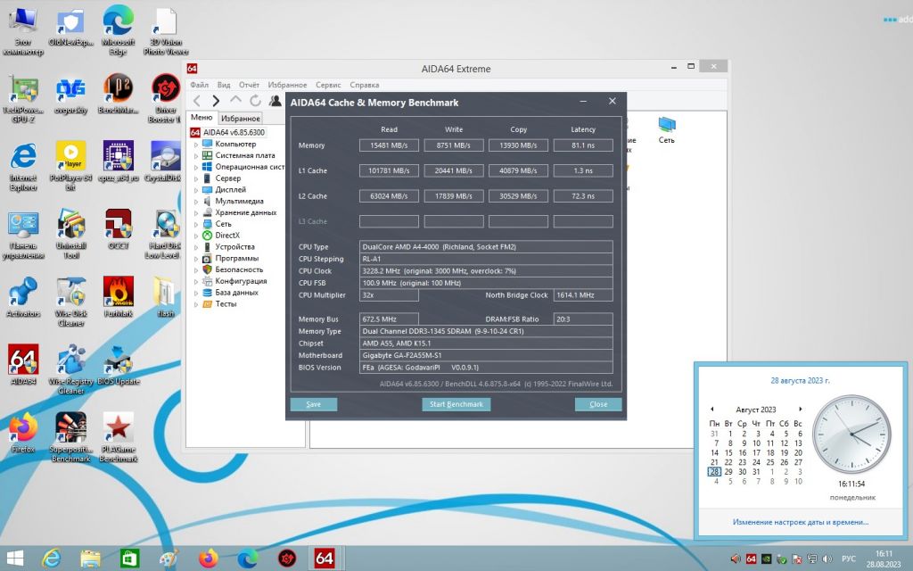Select the Сеть icon in AIDA64 content pane
Viewport: 913px width, 571px height.
667,130
